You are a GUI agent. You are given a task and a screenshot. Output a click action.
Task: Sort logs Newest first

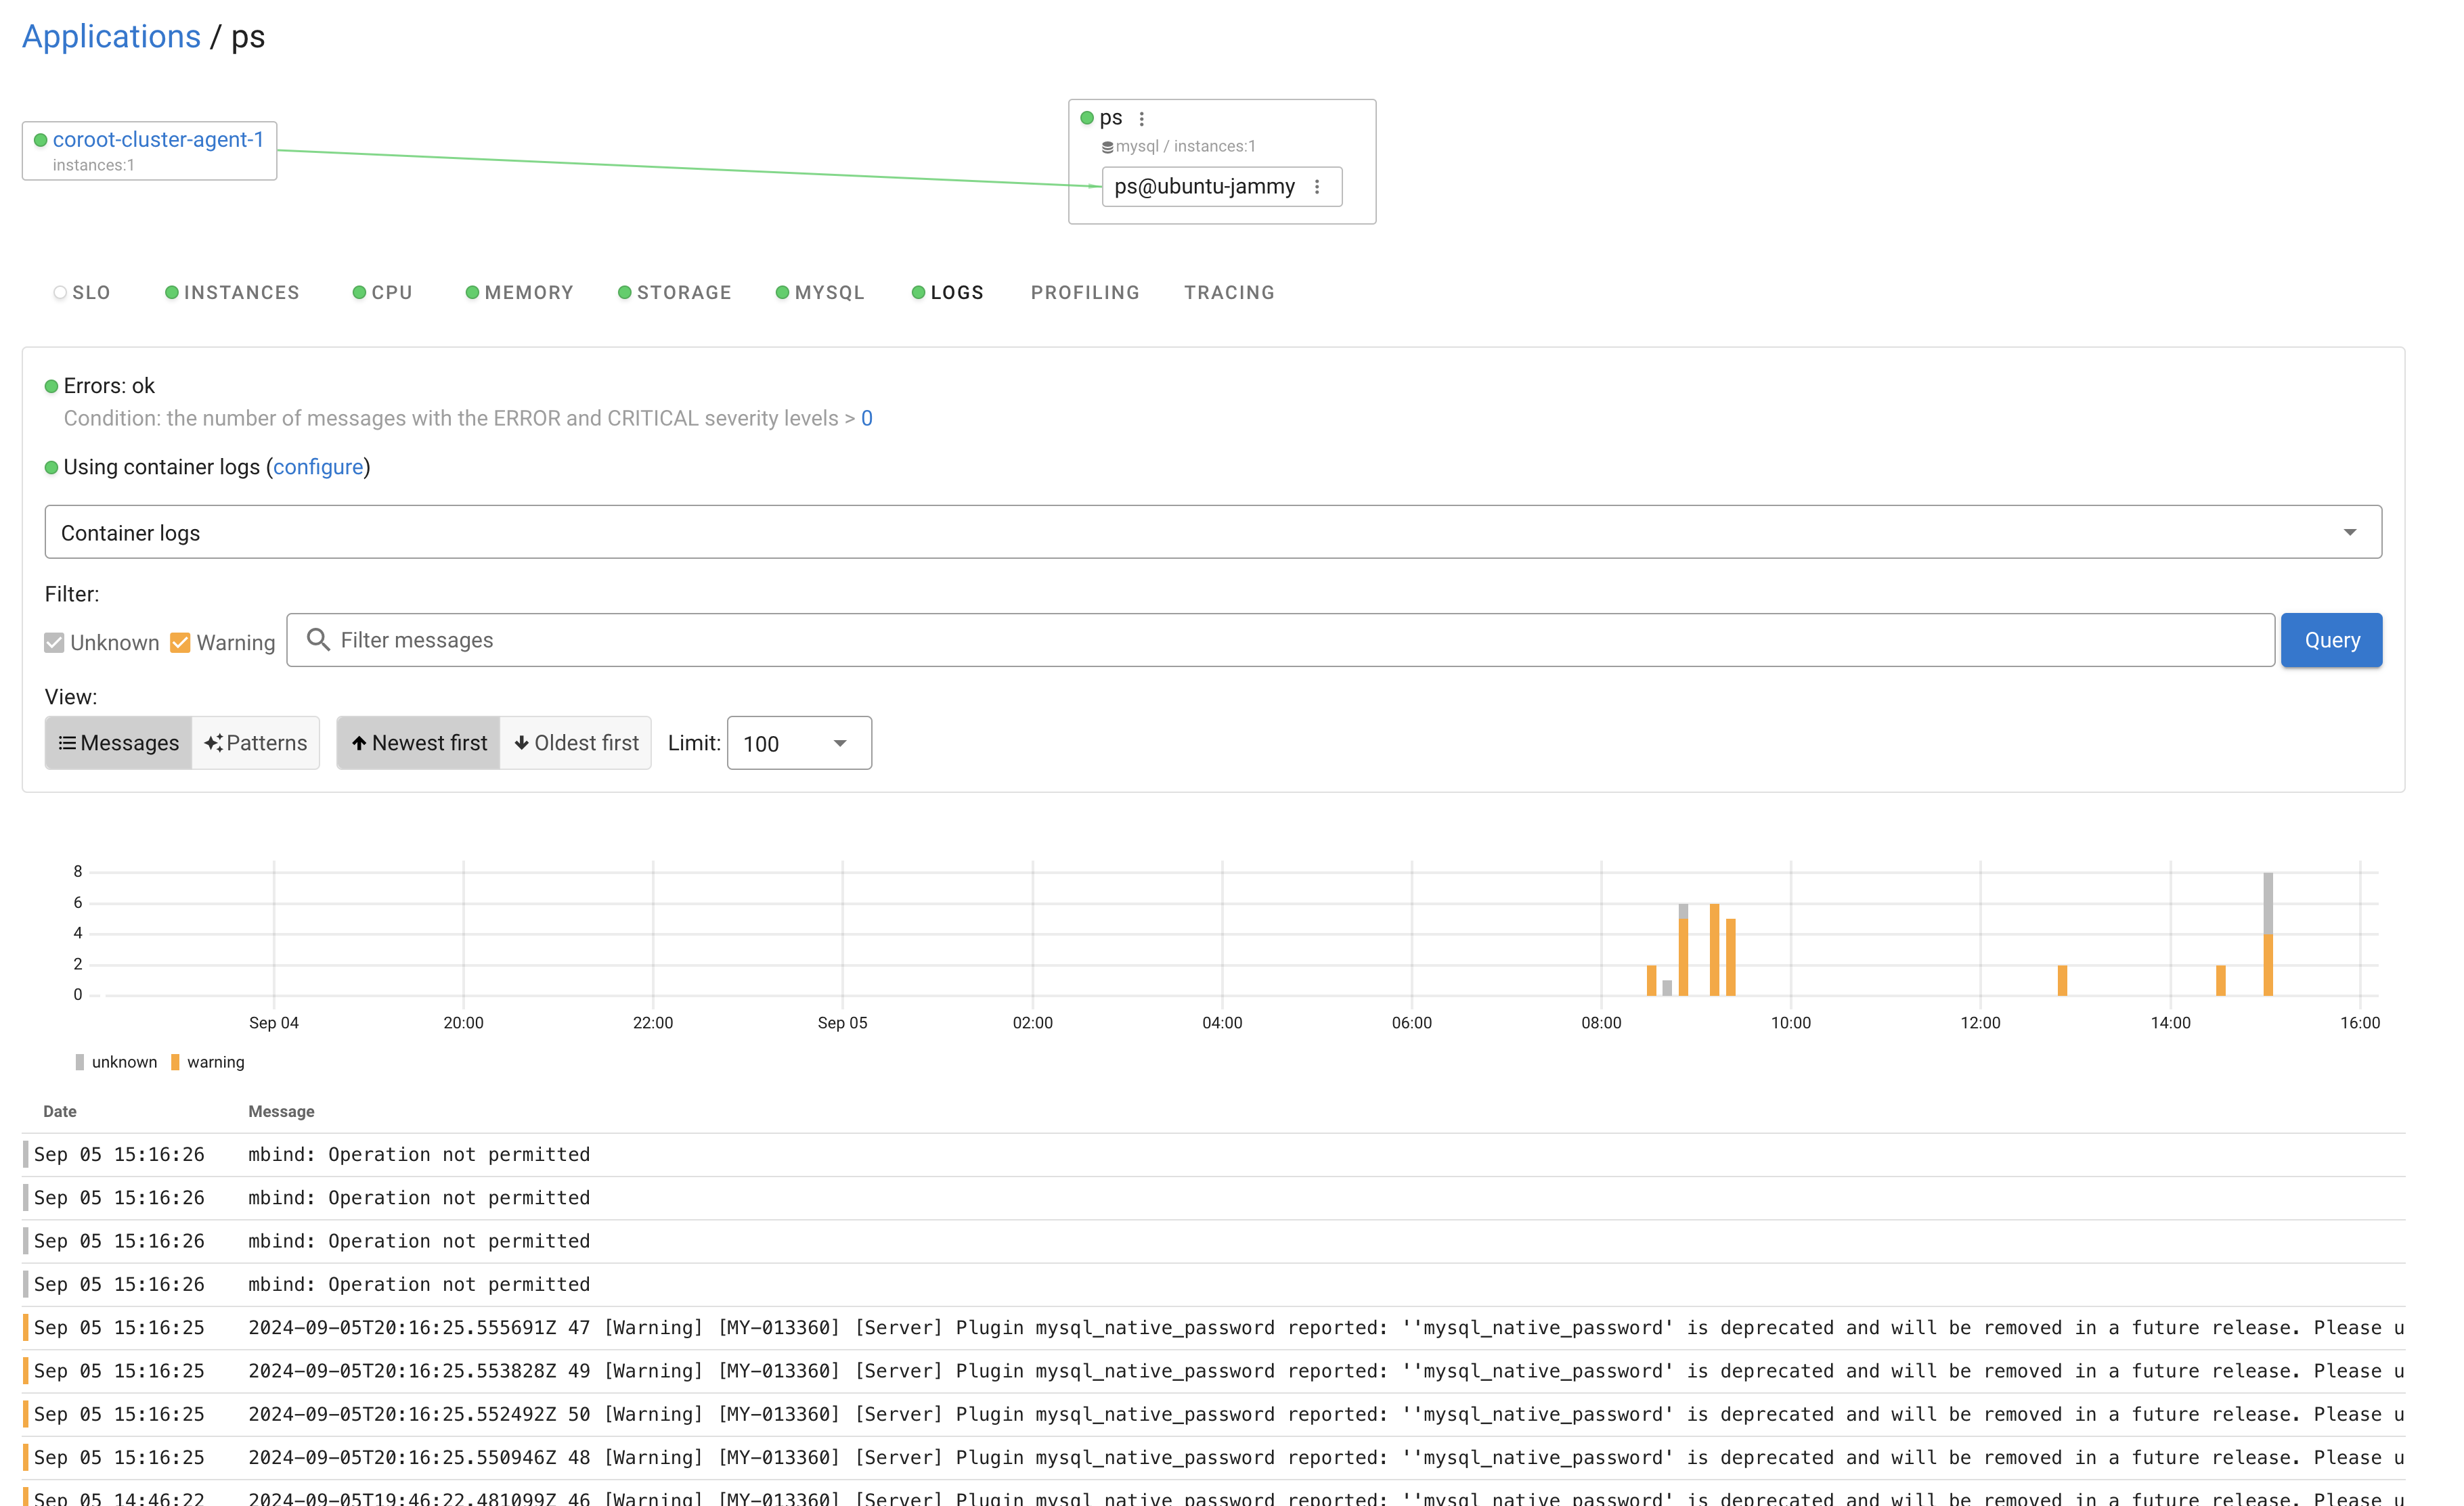[418, 744]
